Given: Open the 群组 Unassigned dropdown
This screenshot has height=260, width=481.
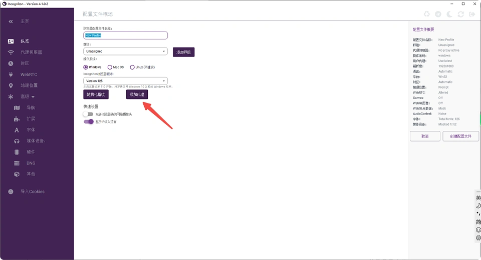Looking at the screenshot, I should click(125, 51).
